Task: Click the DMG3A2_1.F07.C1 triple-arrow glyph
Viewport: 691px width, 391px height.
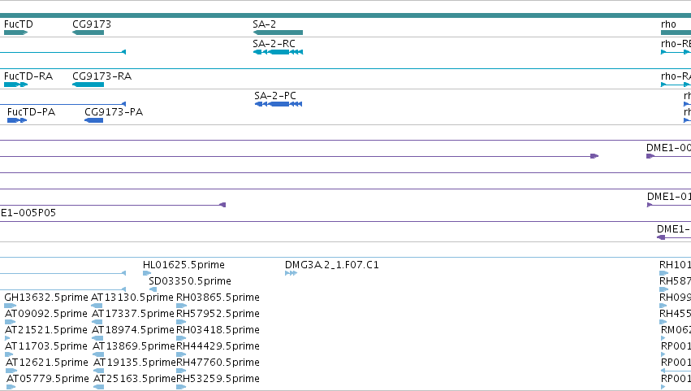Action: click(291, 273)
